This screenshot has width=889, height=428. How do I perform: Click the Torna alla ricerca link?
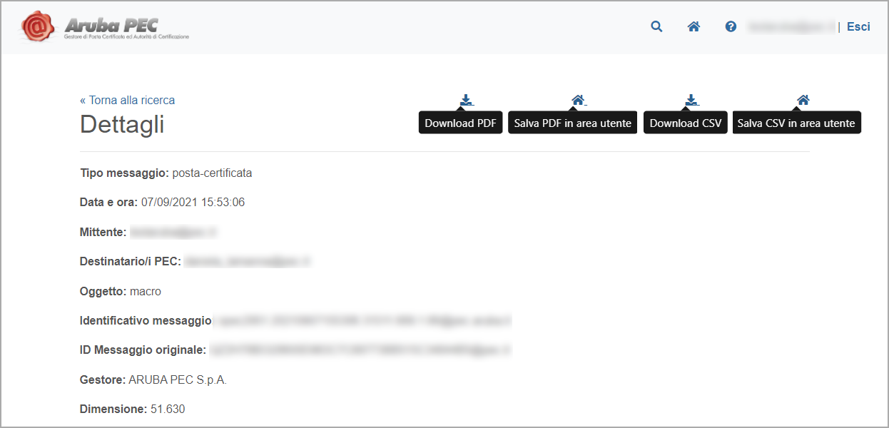[x=127, y=100]
